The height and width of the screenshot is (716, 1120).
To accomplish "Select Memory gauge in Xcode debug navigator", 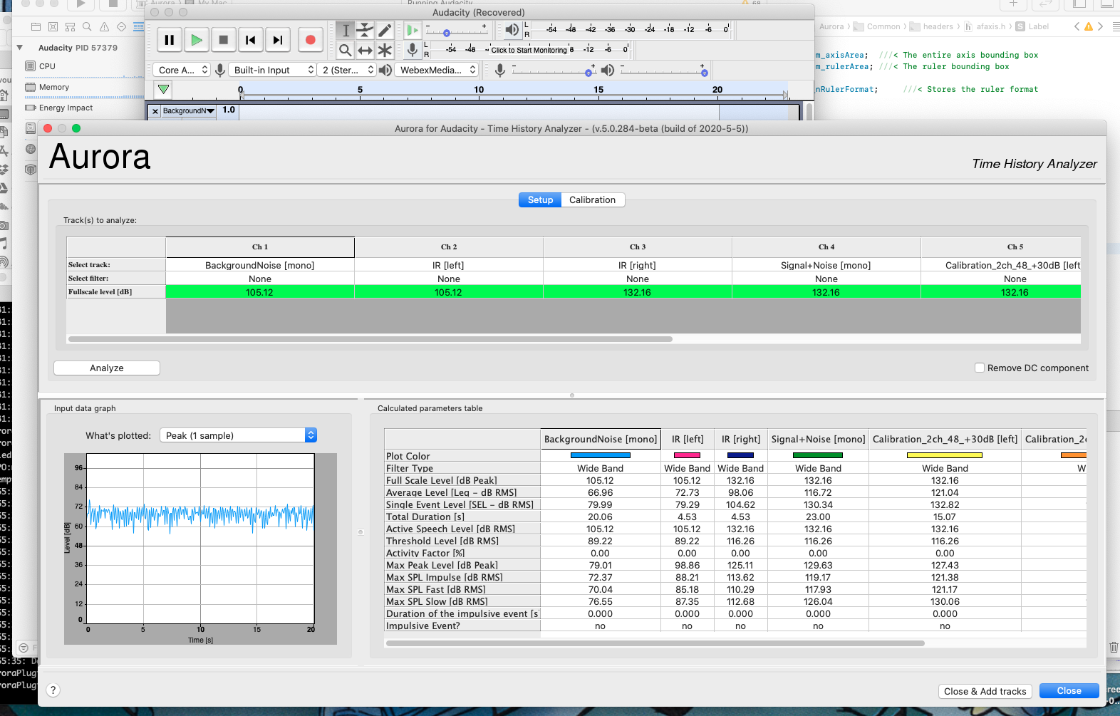I will click(x=54, y=87).
